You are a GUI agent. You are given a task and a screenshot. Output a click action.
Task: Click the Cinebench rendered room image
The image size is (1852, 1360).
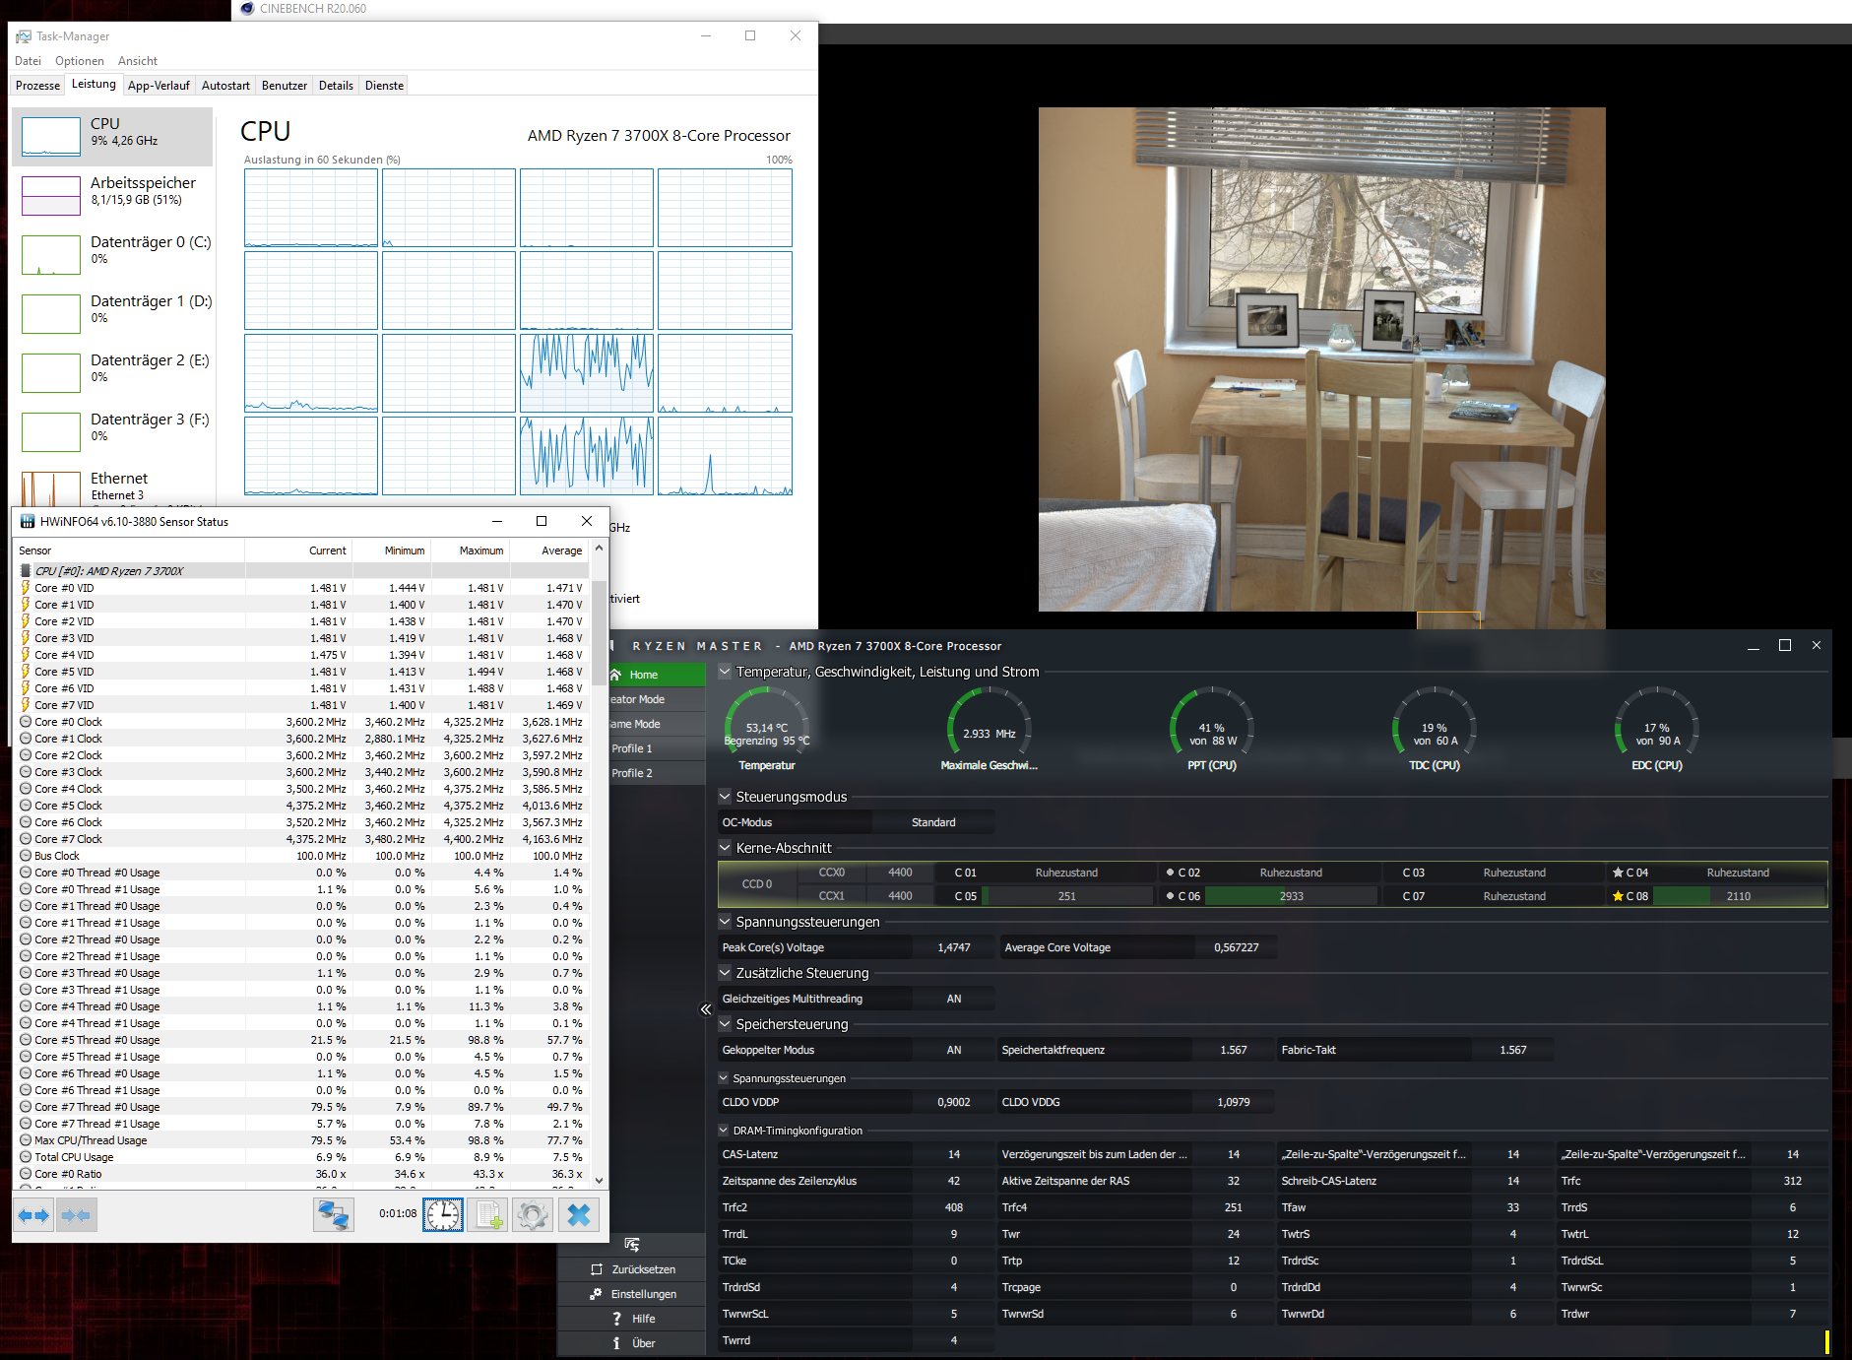1321,359
